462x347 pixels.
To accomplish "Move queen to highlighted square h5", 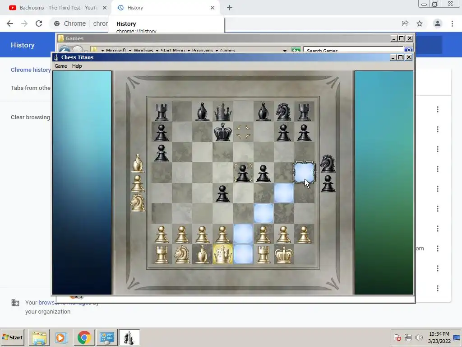I will pos(304,172).
